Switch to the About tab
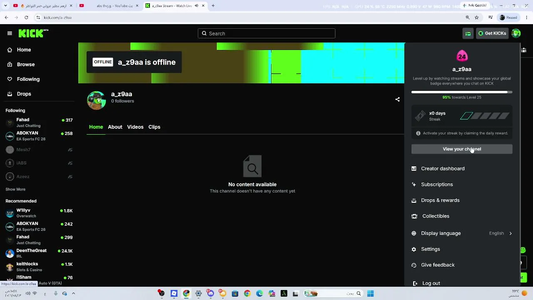The image size is (533, 300). (x=115, y=127)
